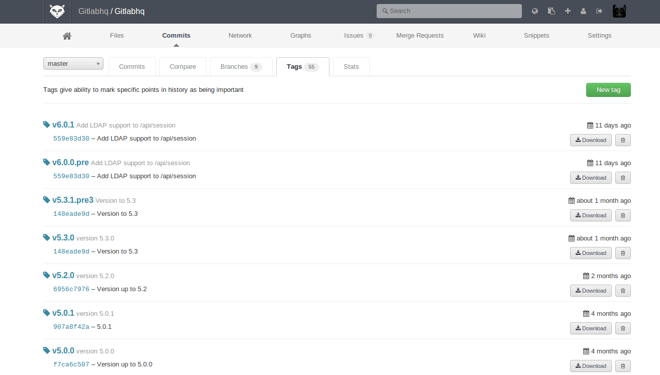Screen dimensions: 660x375
Task: Click the sign out icon
Action: [x=599, y=11]
